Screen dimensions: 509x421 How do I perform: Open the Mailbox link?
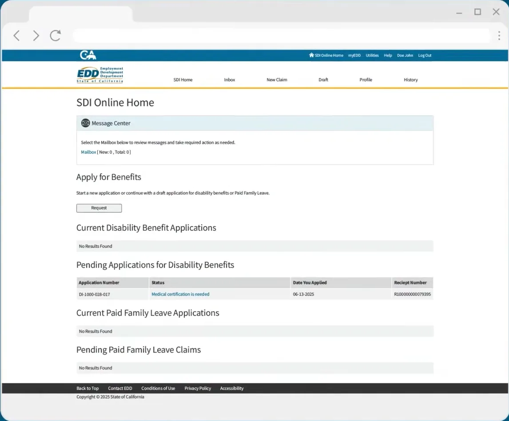[88, 152]
